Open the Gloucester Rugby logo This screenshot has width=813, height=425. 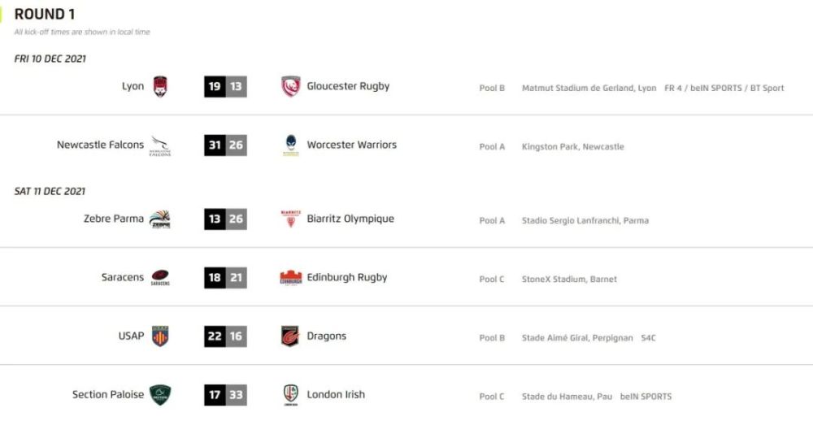(291, 87)
